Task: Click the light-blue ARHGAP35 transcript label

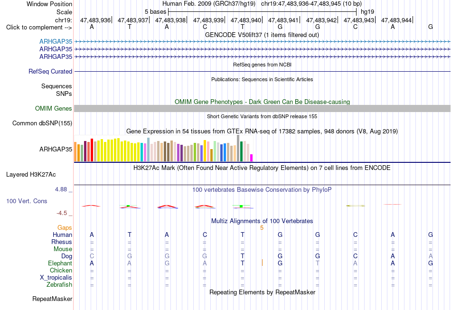Action: coord(56,42)
